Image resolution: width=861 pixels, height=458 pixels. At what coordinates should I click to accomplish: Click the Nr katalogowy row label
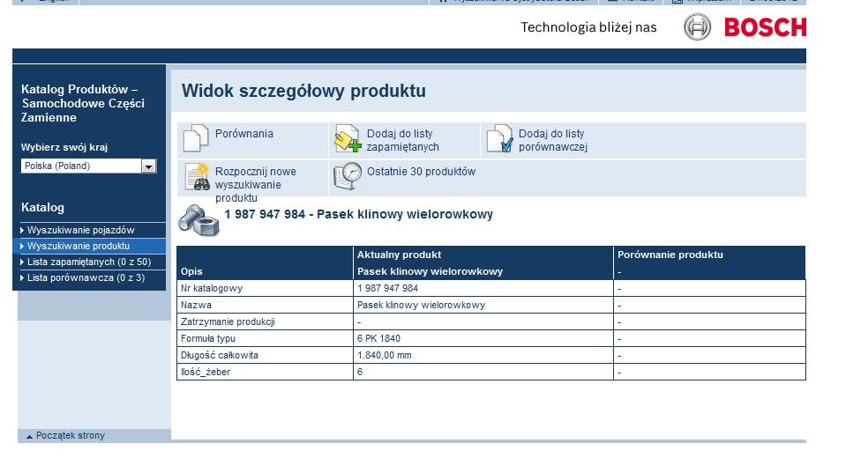click(212, 289)
